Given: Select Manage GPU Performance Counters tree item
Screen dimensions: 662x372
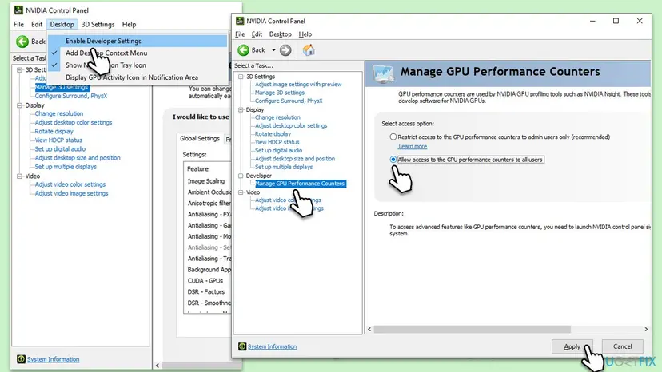Looking at the screenshot, I should point(300,184).
